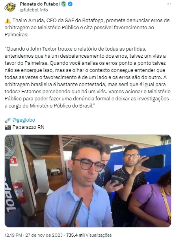Open the Planeta do Futebol profile avatar
This screenshot has height=243, width=175.
click(x=10, y=7)
